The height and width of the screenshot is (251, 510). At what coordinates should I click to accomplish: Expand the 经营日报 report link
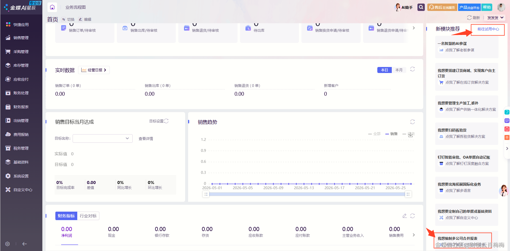[x=94, y=70]
